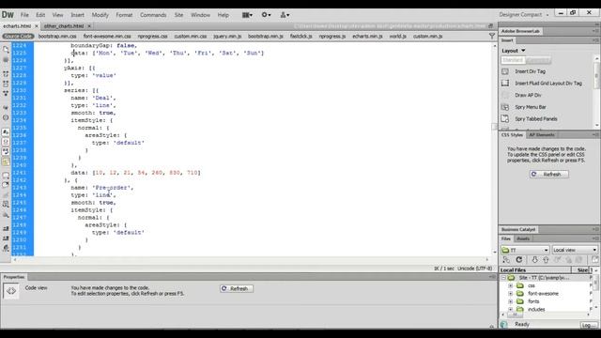
Task: Collapse the Site - TT root node
Action: (x=504, y=278)
